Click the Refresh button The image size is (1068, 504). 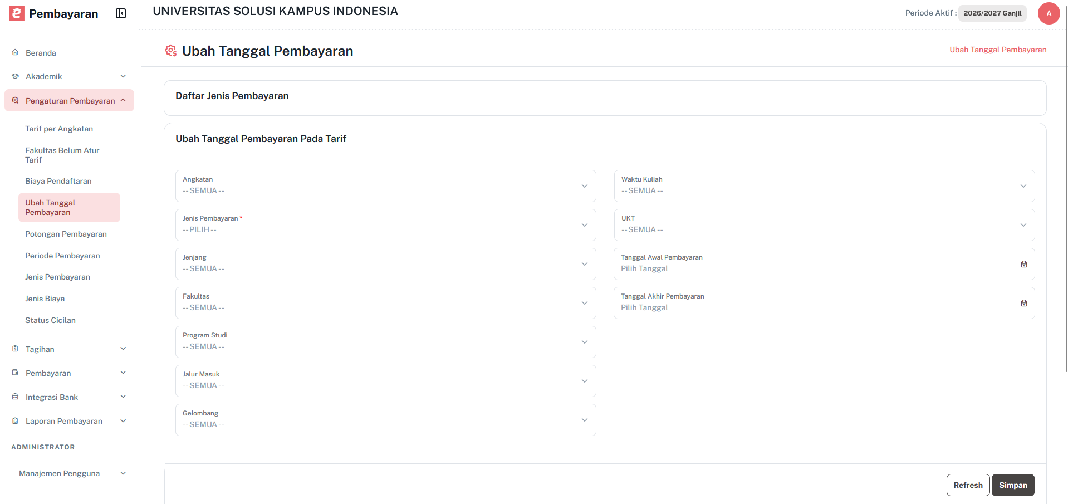pos(968,485)
